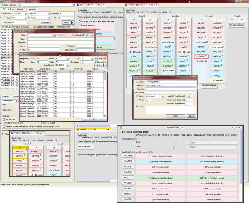Viewport: 249px width, 207px height.
Task: Toggle the Semestrů checkbox
Action: click(x=65, y=50)
